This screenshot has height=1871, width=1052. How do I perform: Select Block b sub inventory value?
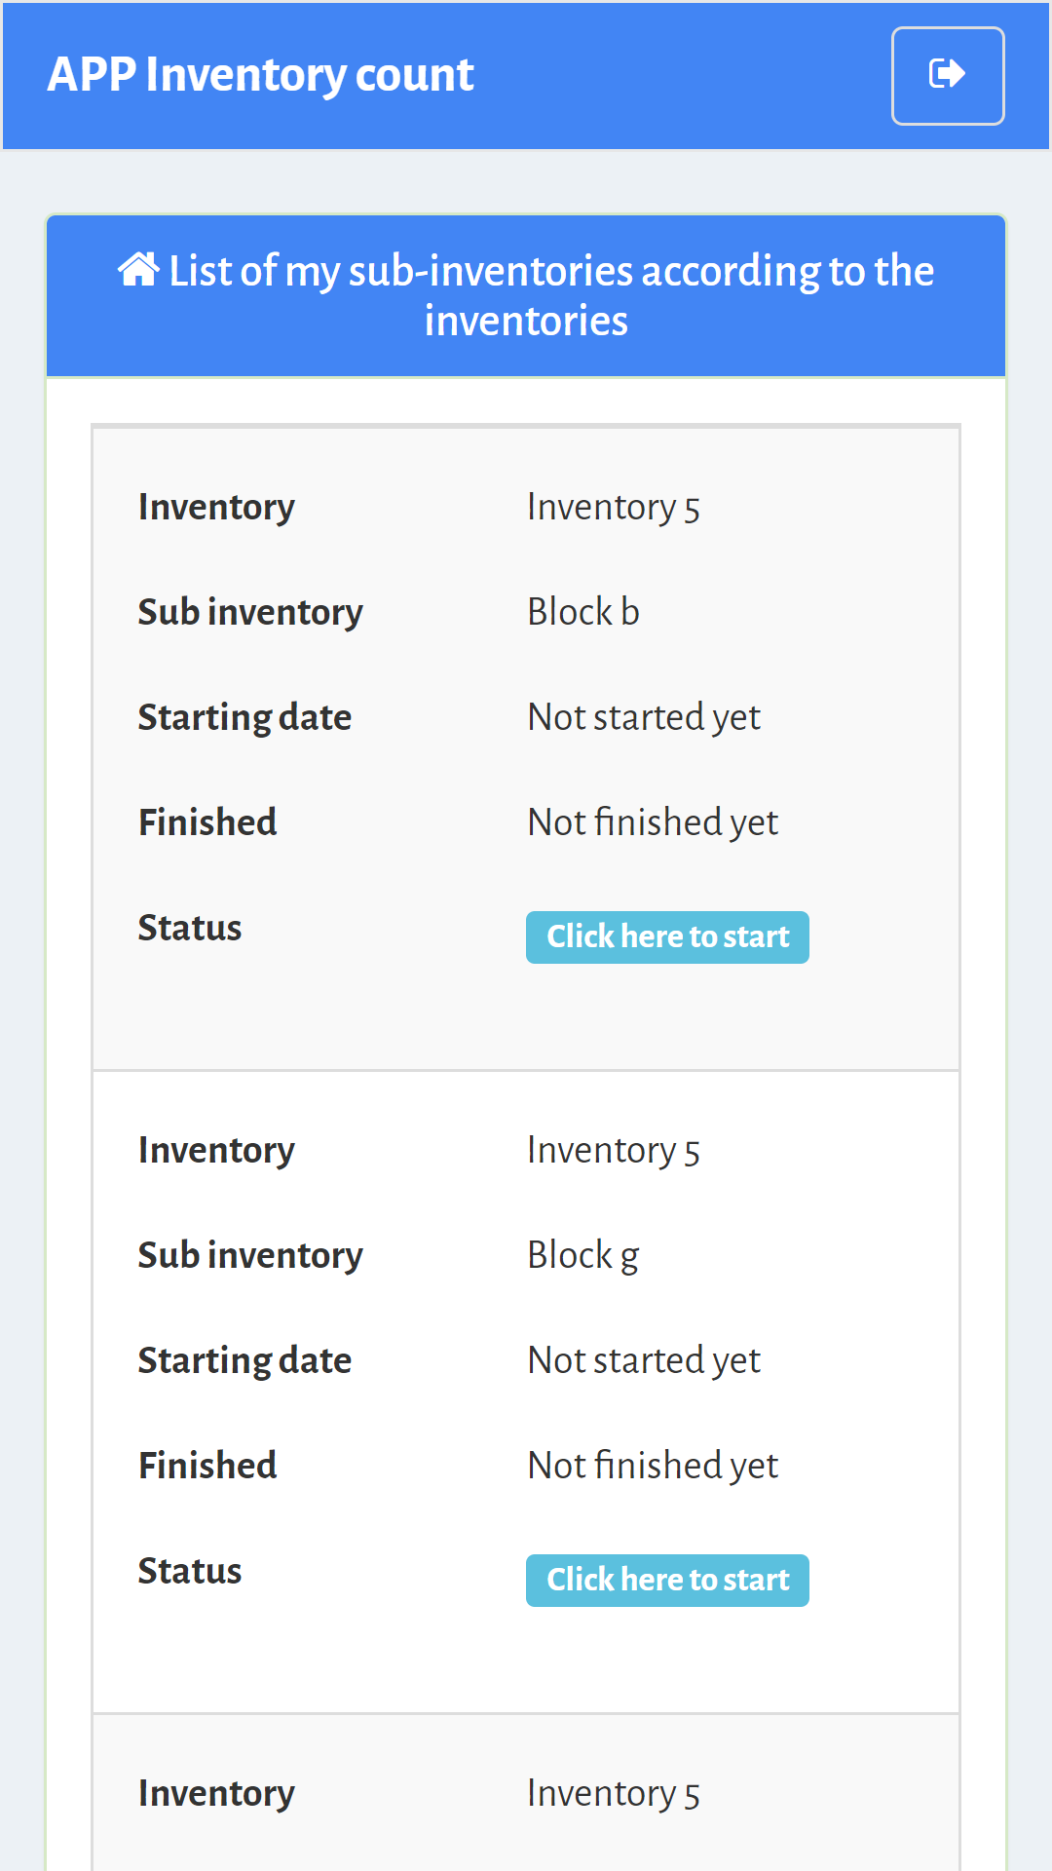pos(583,612)
